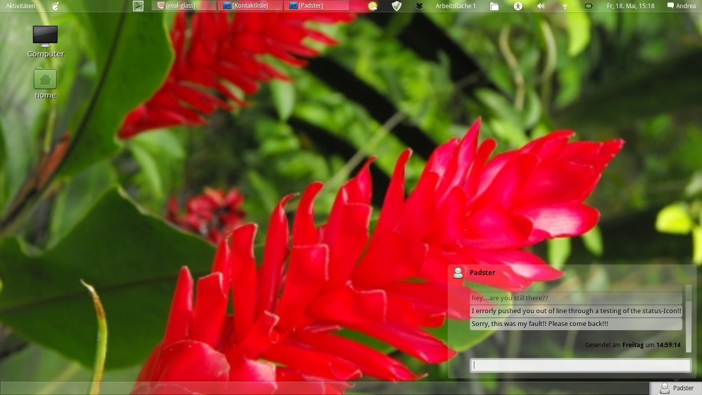Click the 'I errorly pushed you out' message
The height and width of the screenshot is (395, 702).
click(x=576, y=311)
